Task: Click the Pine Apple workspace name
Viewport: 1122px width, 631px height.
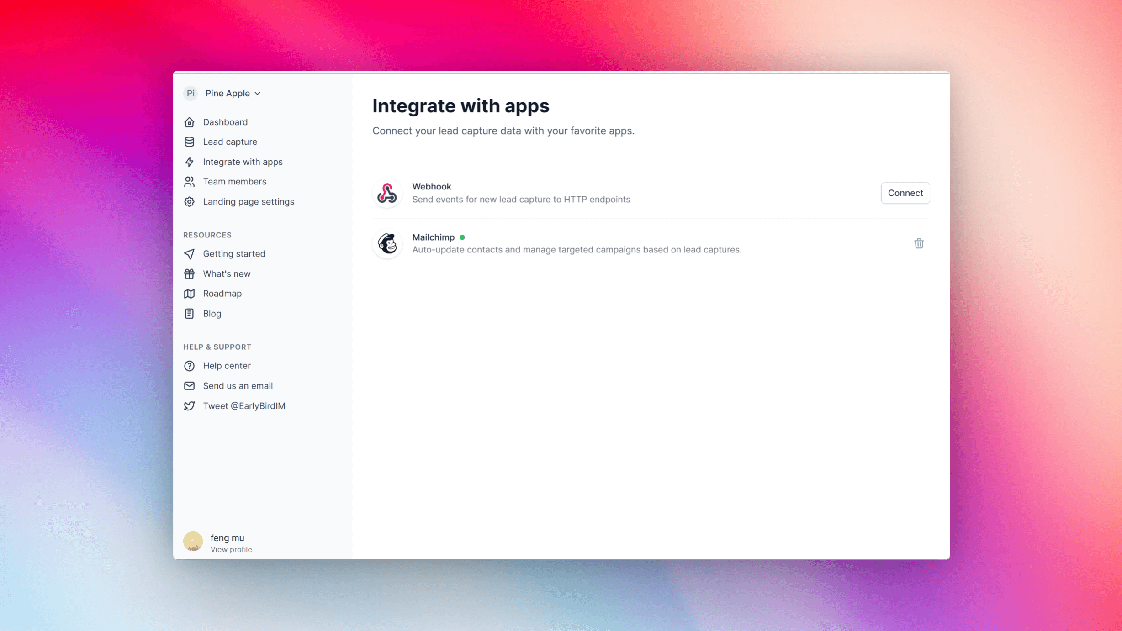Action: tap(228, 93)
